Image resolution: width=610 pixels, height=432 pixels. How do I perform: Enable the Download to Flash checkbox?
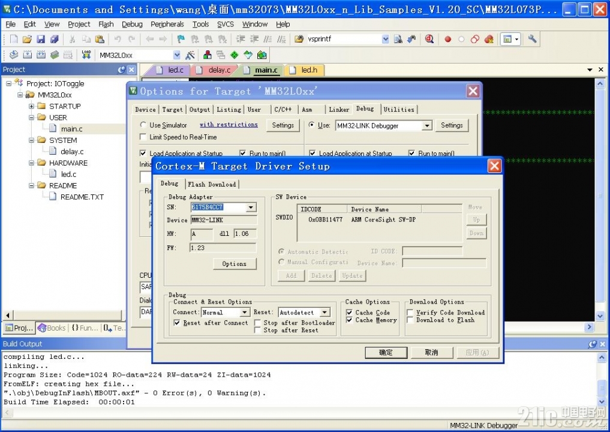[410, 320]
